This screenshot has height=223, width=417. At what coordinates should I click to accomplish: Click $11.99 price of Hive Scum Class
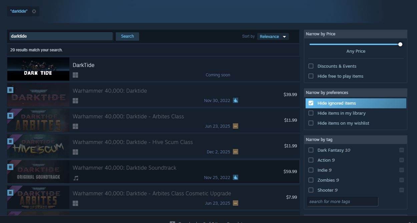[x=291, y=146]
